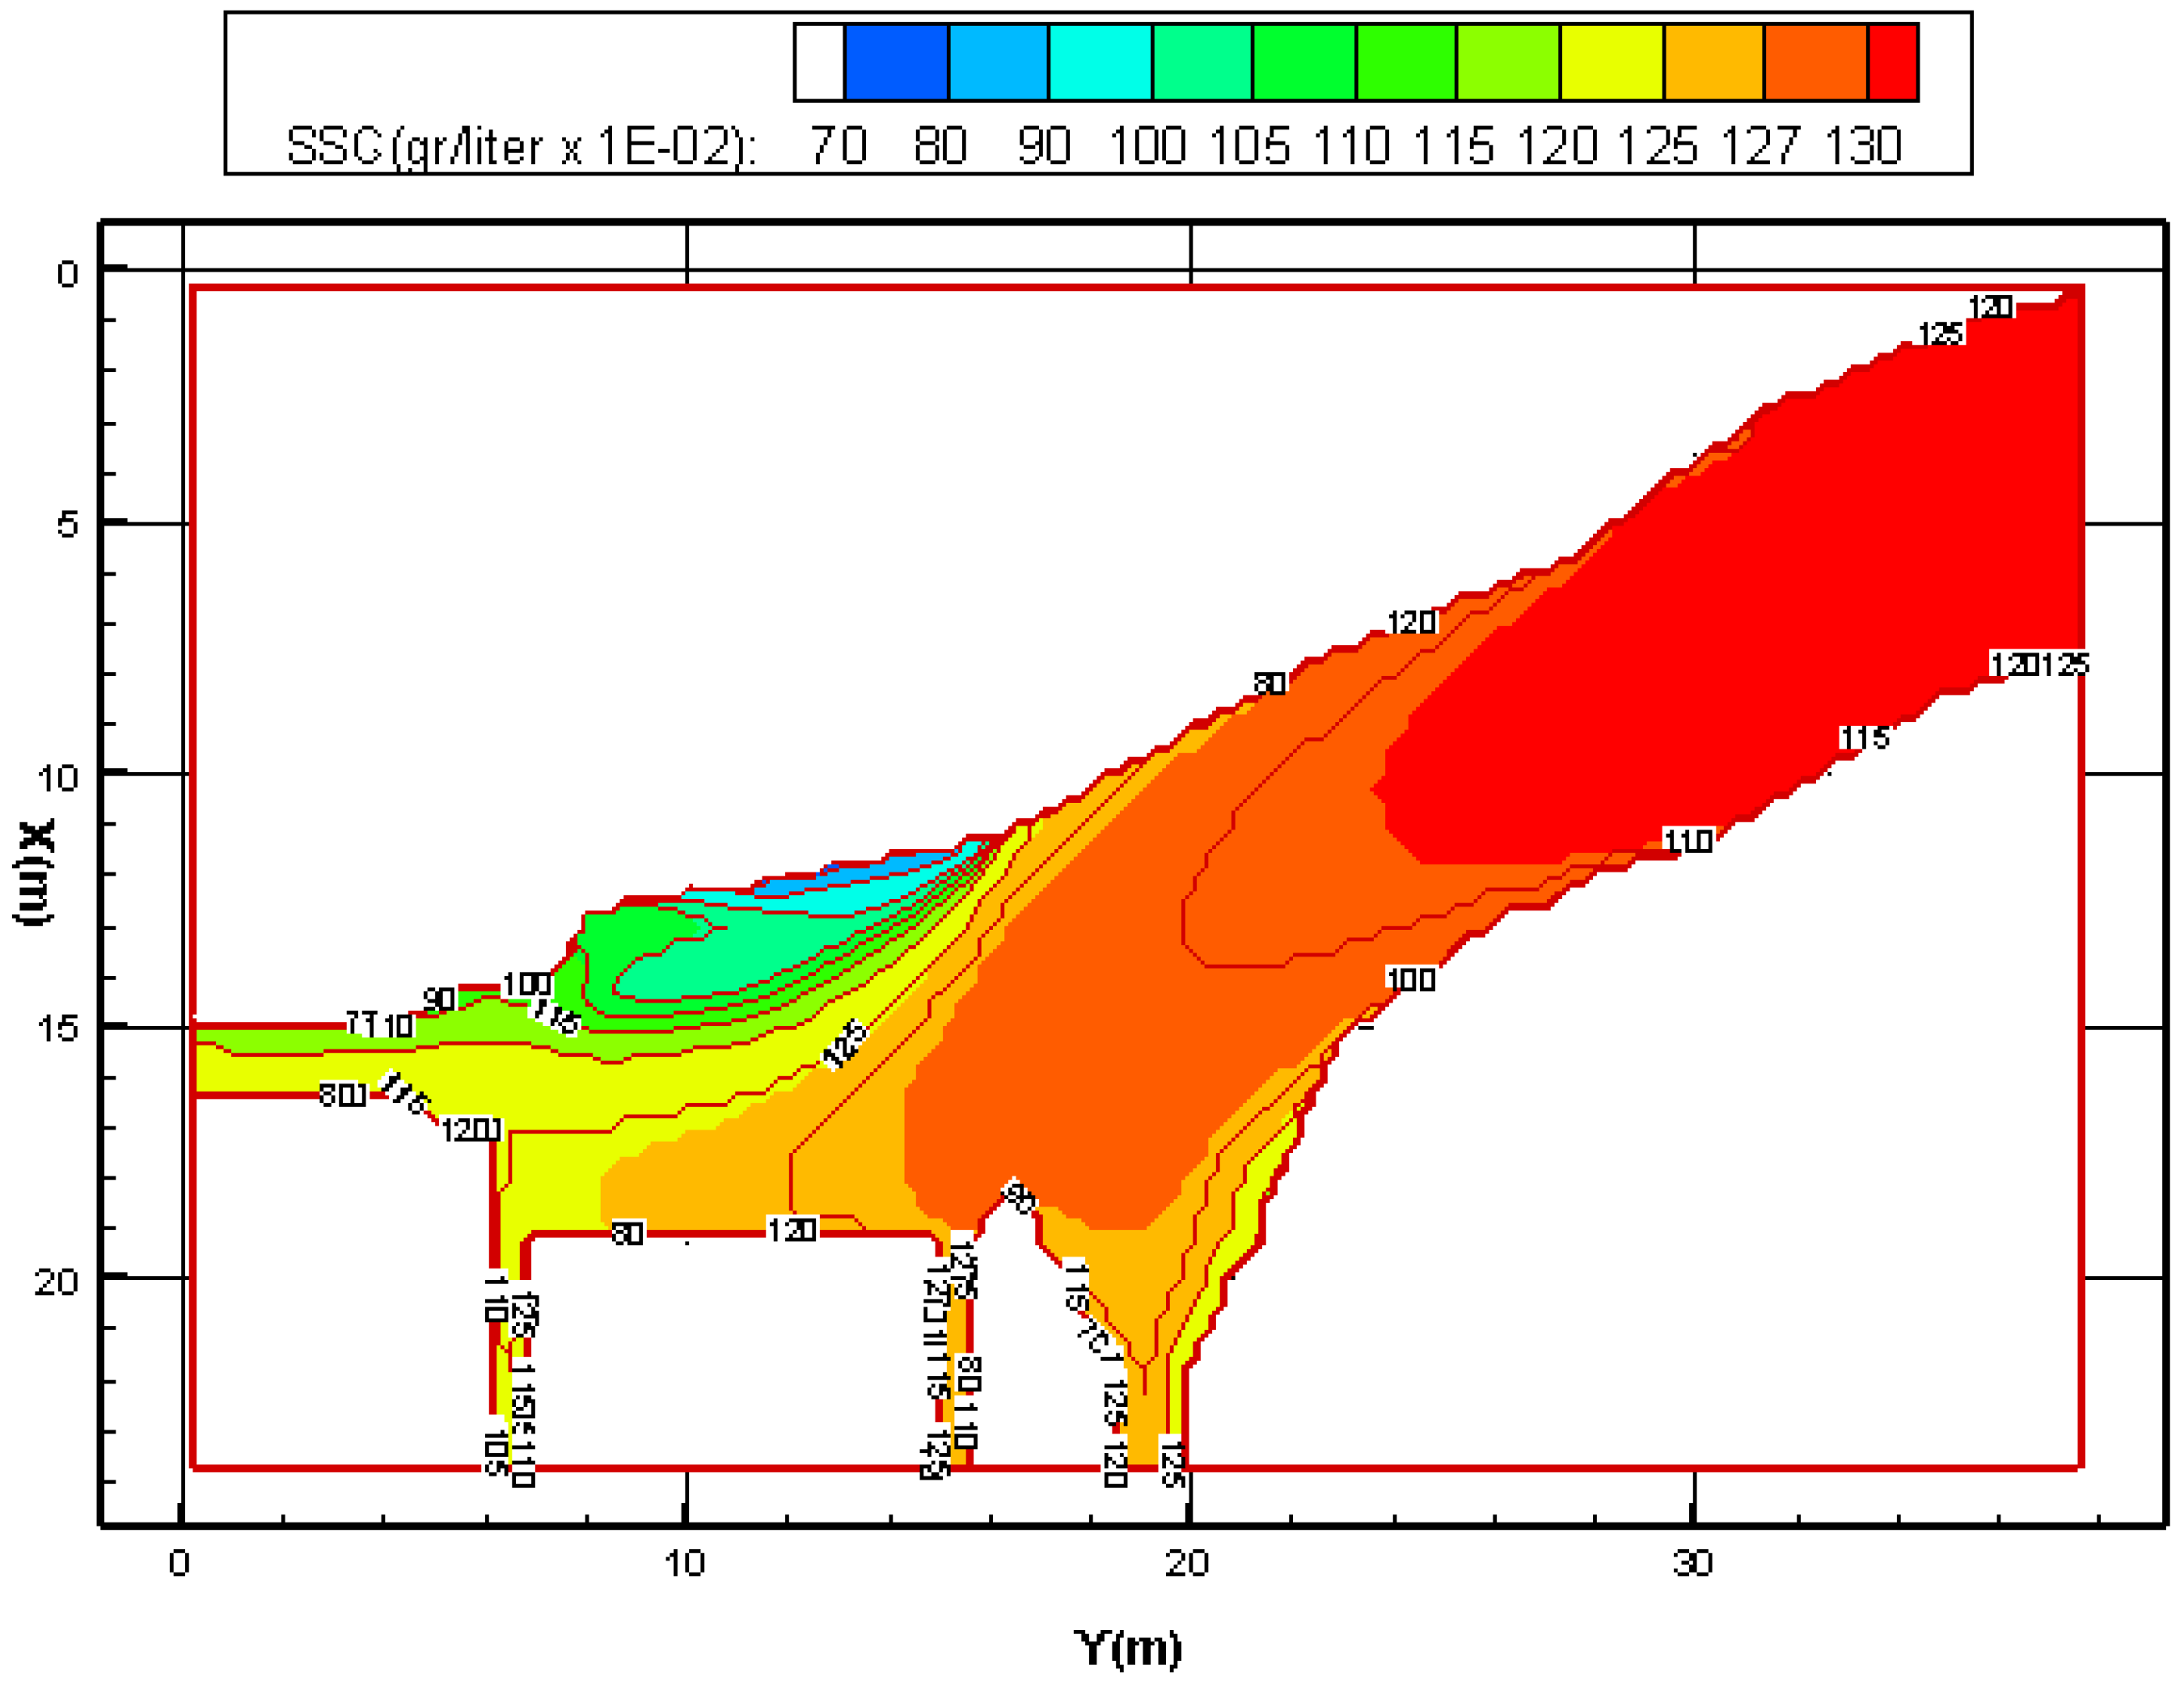
Task: Select the X(m) vertical axis title
Action: point(33,872)
